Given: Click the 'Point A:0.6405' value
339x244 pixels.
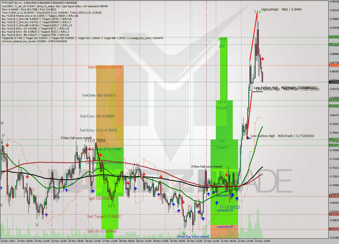Looking at the screenshot, I should (x=10, y=9).
